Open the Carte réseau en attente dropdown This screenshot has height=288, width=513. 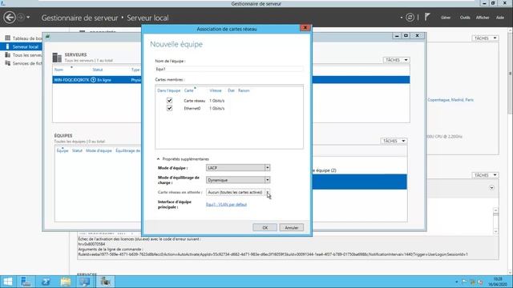click(x=238, y=192)
